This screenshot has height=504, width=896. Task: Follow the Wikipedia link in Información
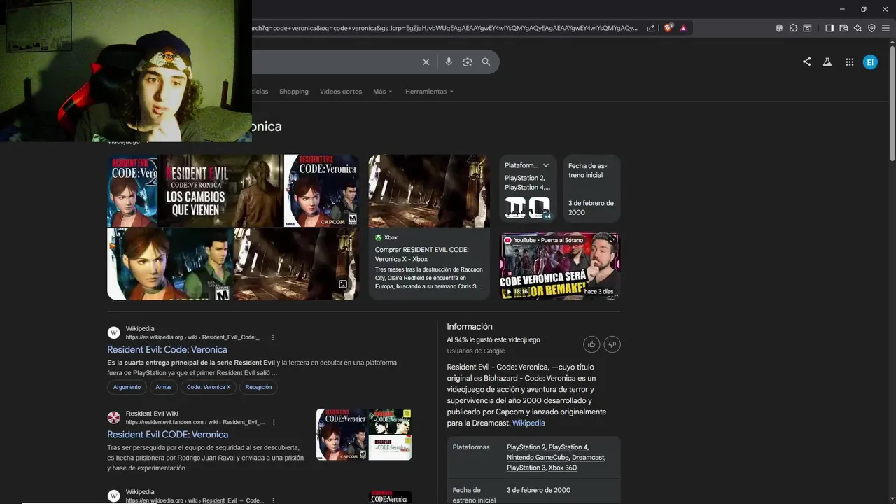coord(528,423)
